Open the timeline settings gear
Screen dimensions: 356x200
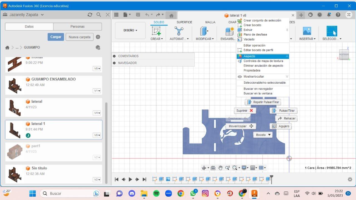coord(350,179)
